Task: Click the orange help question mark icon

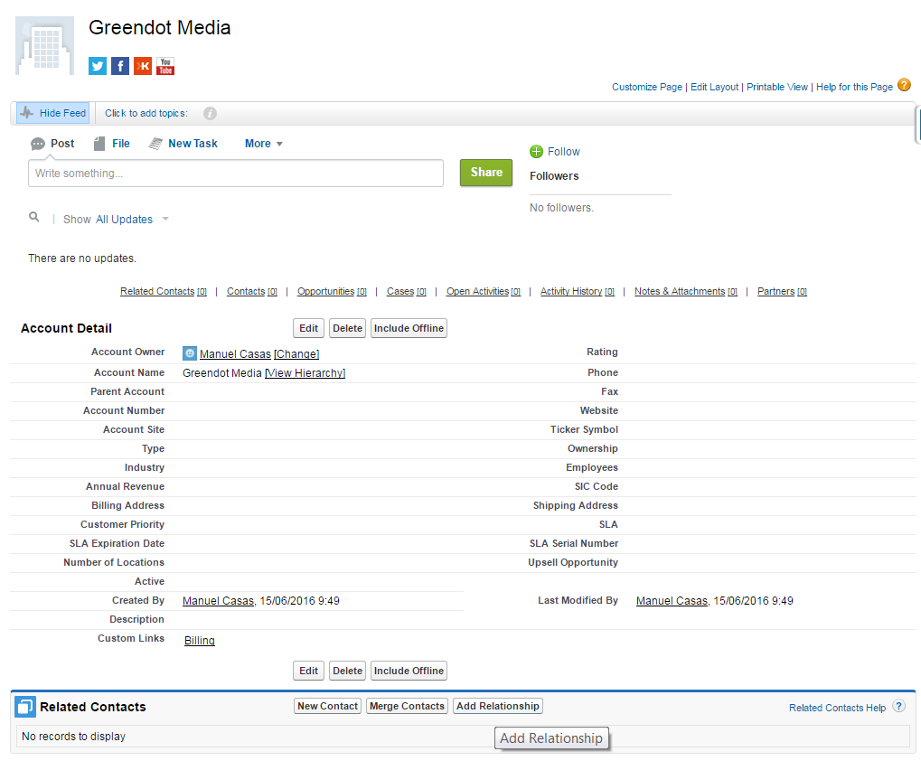Action: pyautogui.click(x=904, y=85)
